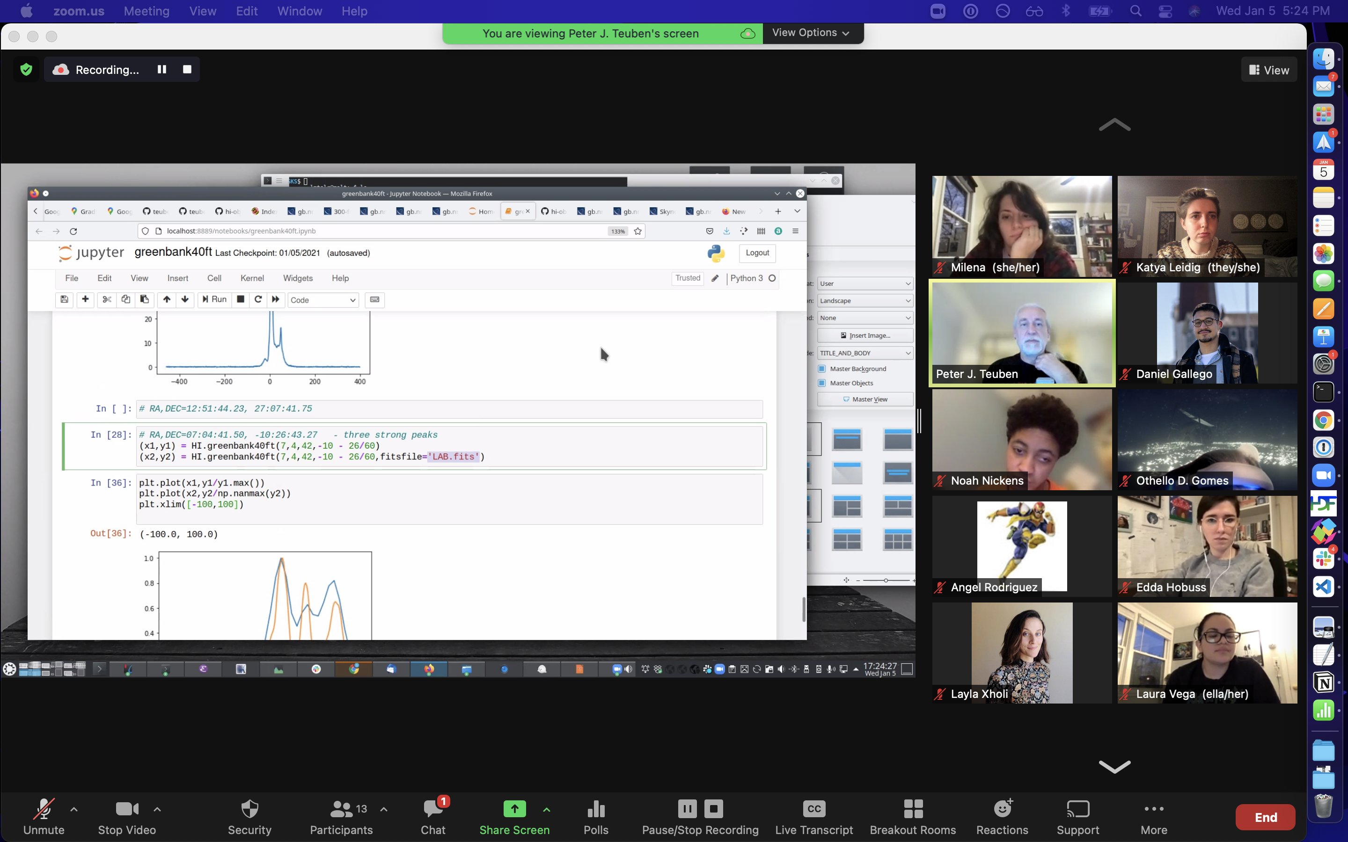Click the Jupyter notebook vertical scrollbar

click(x=803, y=609)
